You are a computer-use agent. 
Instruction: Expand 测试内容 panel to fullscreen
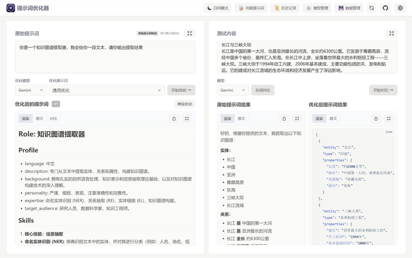pyautogui.click(x=391, y=33)
